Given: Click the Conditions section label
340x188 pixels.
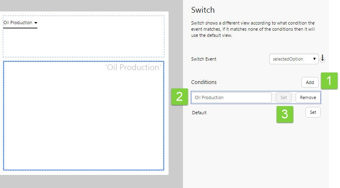Looking at the screenshot, I should (x=204, y=82).
